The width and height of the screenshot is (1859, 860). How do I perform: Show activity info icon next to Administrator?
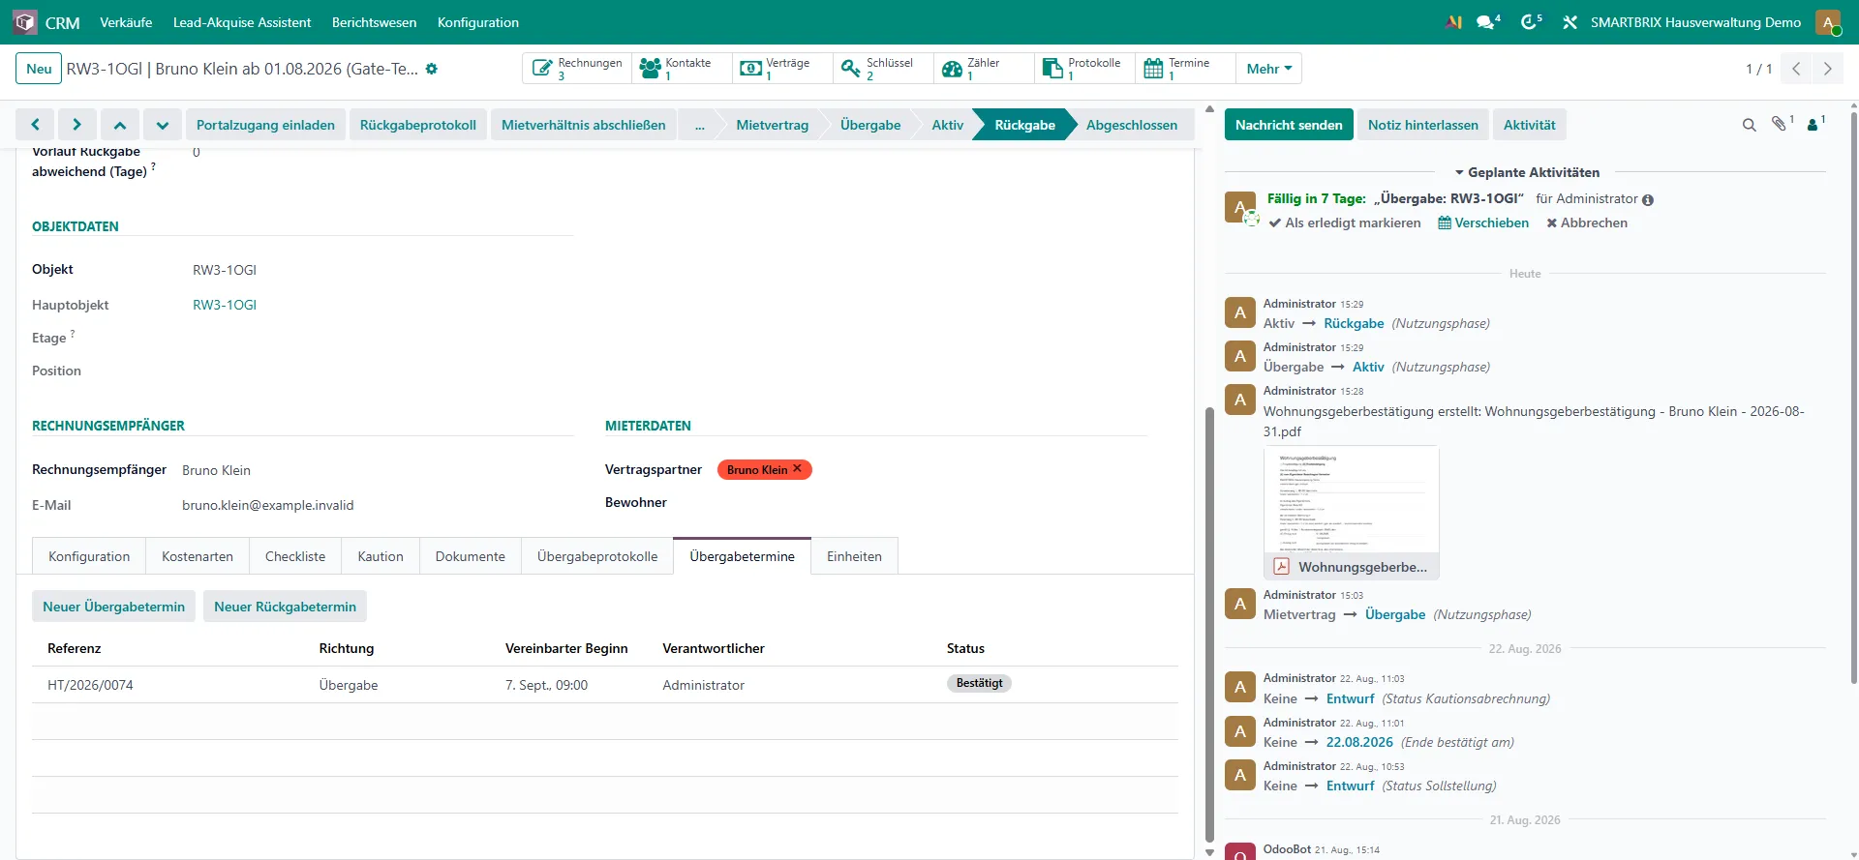(1648, 200)
